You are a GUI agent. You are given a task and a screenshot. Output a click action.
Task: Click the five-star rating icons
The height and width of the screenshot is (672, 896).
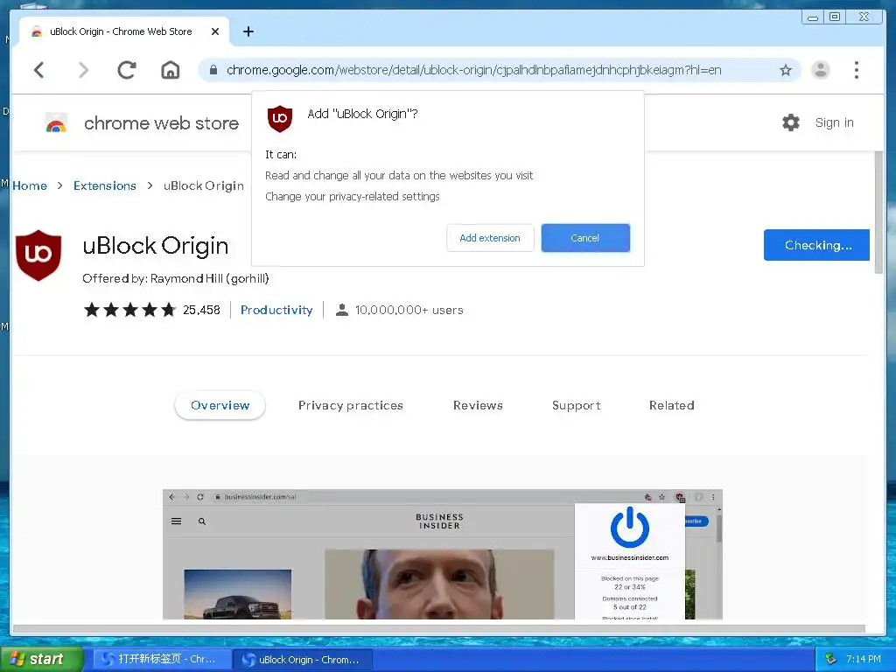(129, 310)
